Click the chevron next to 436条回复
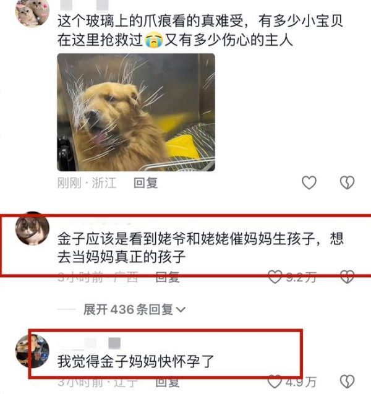371x394 pixels. 181,310
